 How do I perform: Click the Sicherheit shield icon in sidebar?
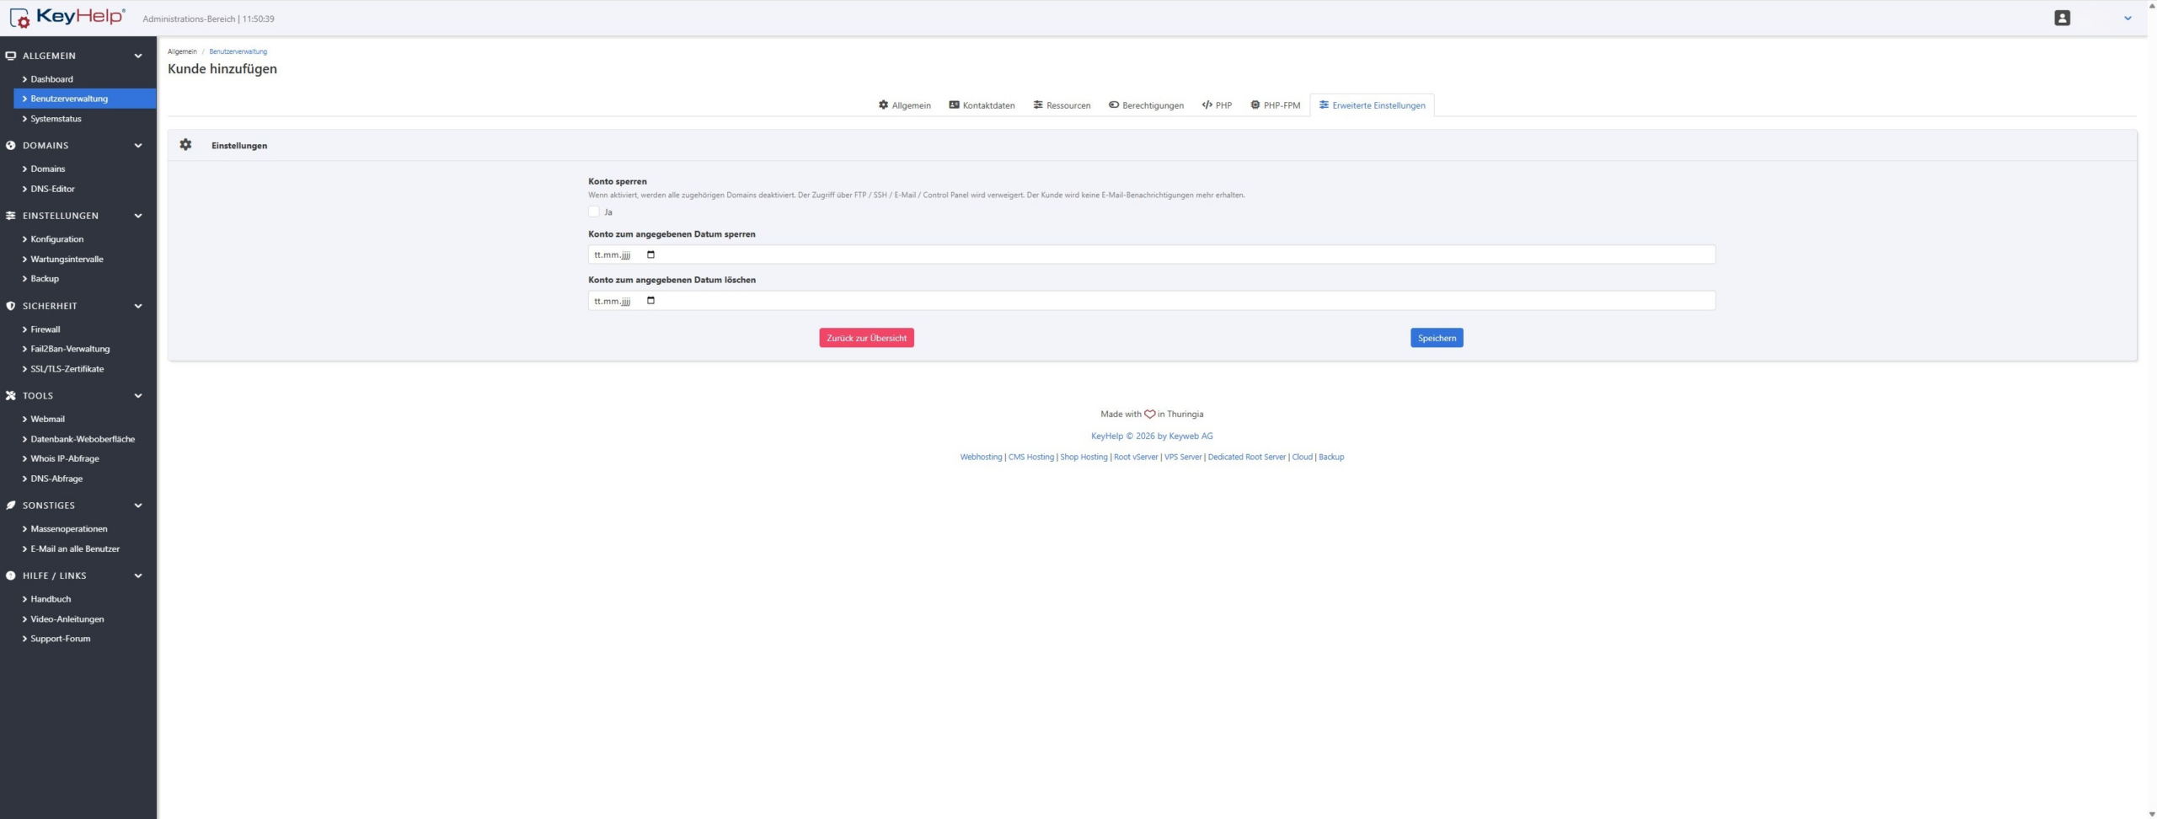(x=11, y=306)
